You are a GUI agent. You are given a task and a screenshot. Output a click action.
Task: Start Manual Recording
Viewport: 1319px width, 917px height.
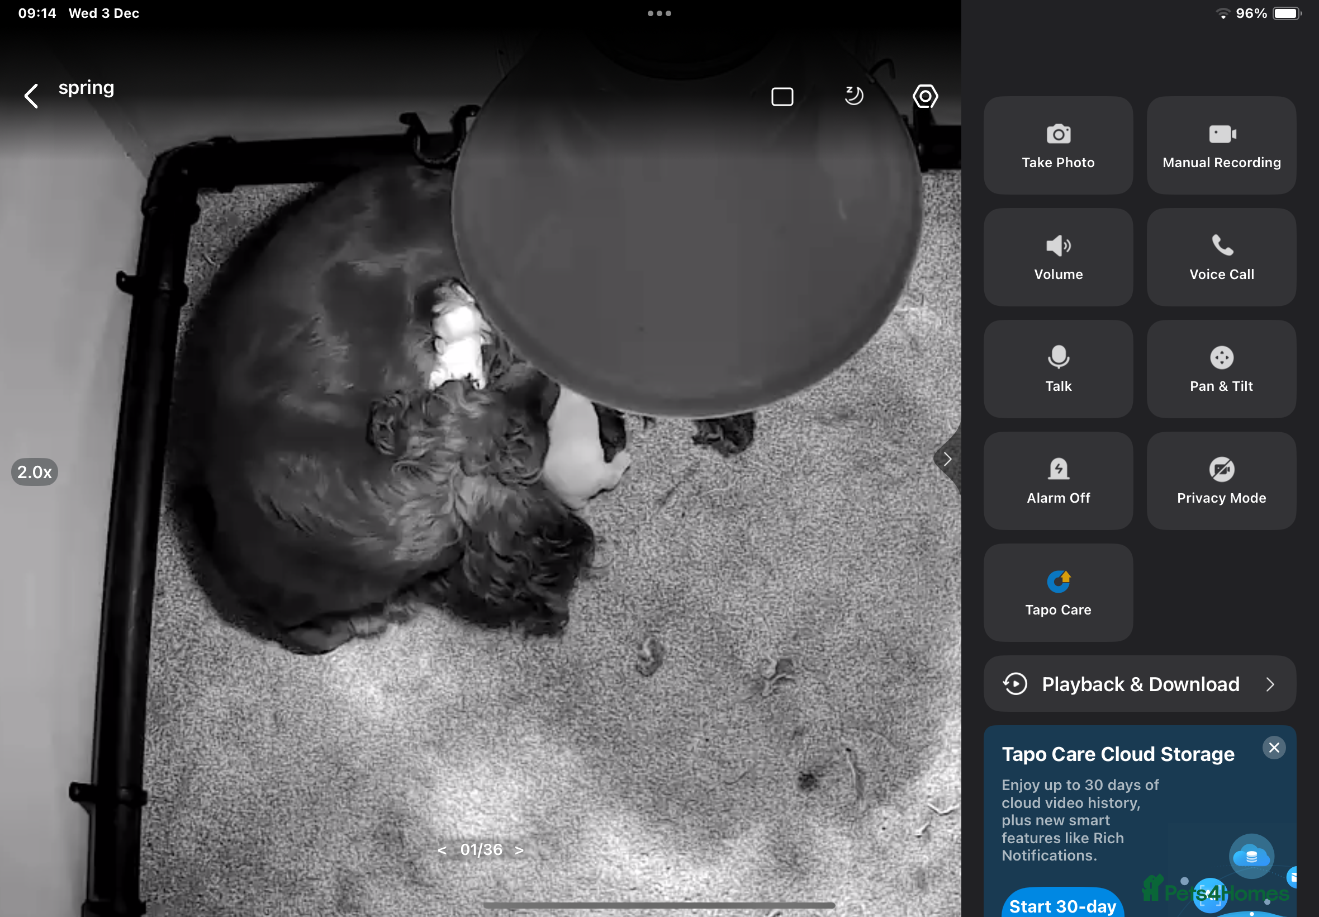point(1221,145)
